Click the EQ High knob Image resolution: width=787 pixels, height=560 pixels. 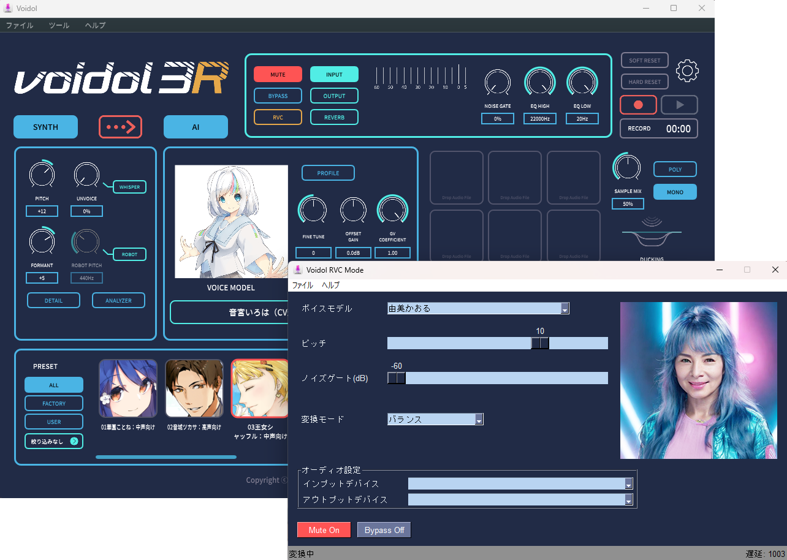click(x=539, y=82)
